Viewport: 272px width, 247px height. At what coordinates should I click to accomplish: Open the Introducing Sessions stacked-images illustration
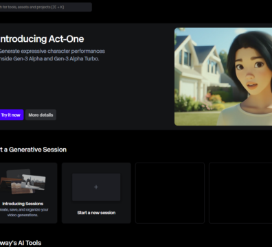click(x=23, y=181)
